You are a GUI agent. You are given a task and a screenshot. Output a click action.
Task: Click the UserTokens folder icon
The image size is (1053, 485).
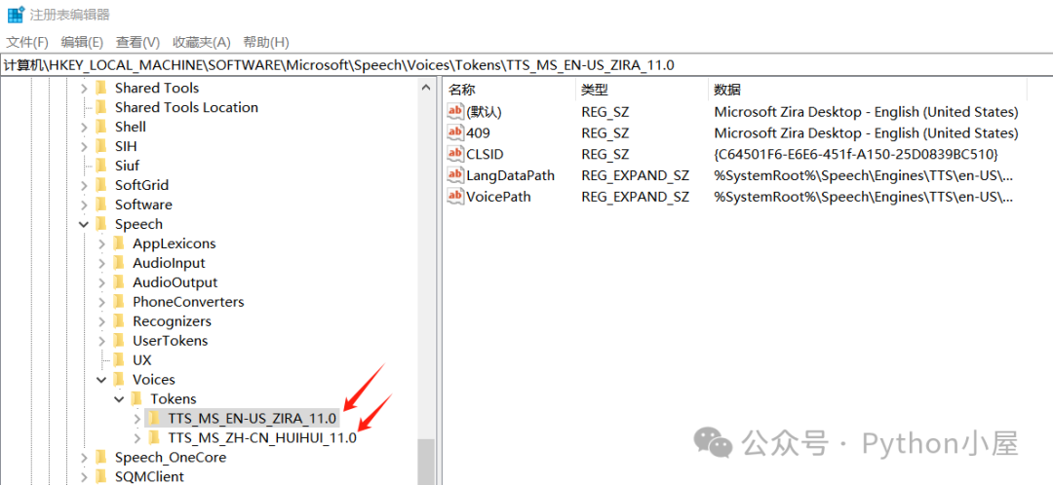pyautogui.click(x=119, y=341)
